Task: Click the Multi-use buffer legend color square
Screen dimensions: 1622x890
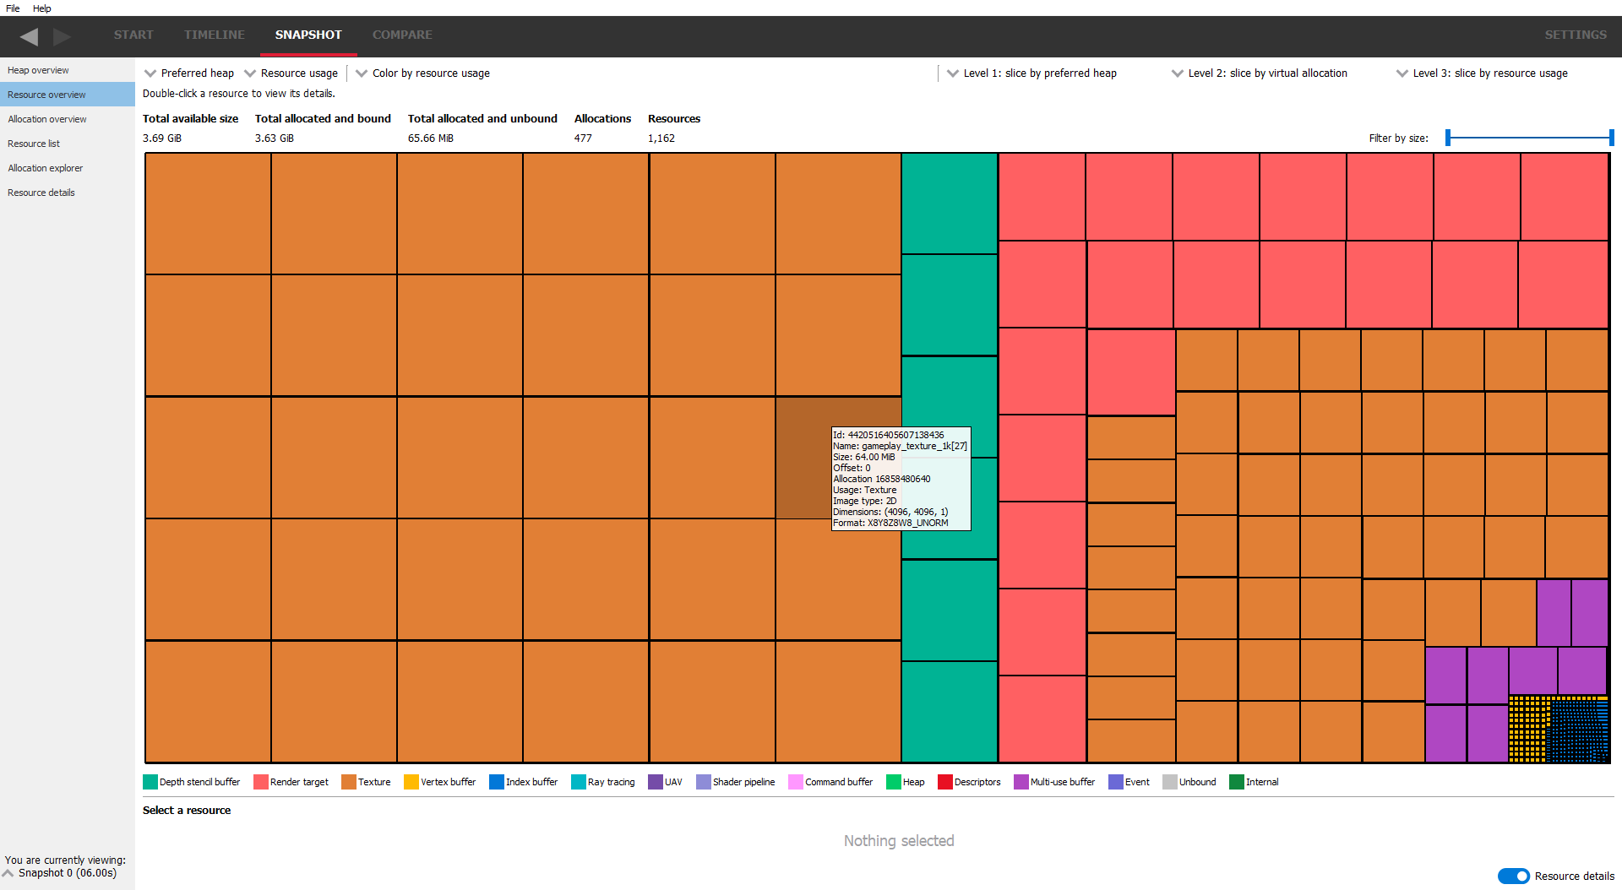Action: (1021, 782)
